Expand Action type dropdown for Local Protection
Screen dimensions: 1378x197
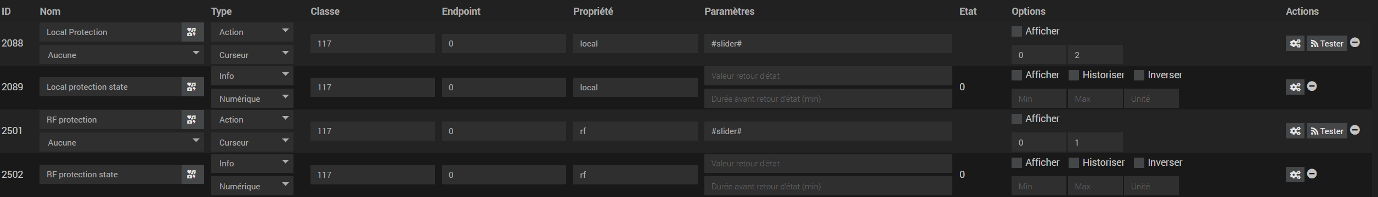252,32
